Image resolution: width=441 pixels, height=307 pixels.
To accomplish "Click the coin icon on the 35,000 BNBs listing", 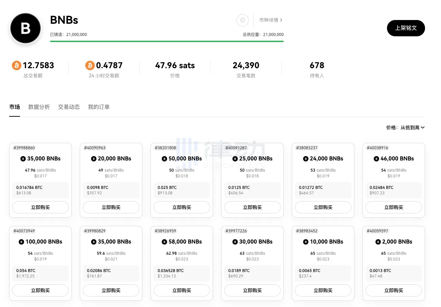I will 22,158.
